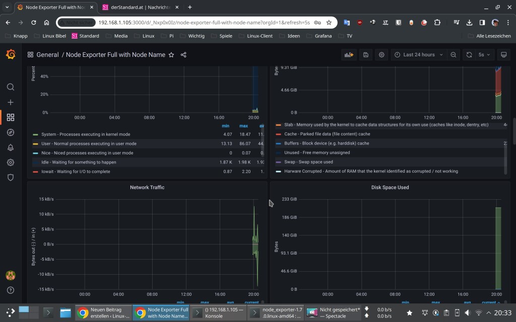This screenshot has width=516, height=322.
Task: Open Dashboards icon in sidebar
Action: pos(11,117)
